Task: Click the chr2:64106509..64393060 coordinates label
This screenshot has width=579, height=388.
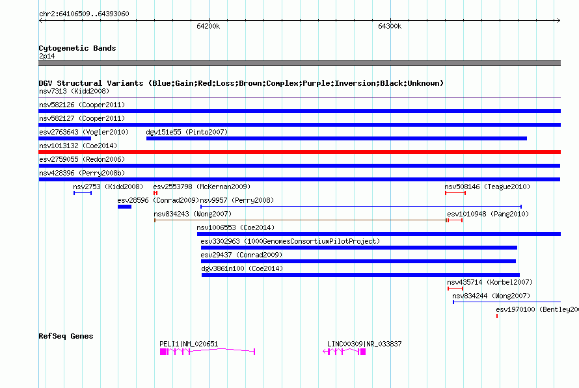Action: 84,14
